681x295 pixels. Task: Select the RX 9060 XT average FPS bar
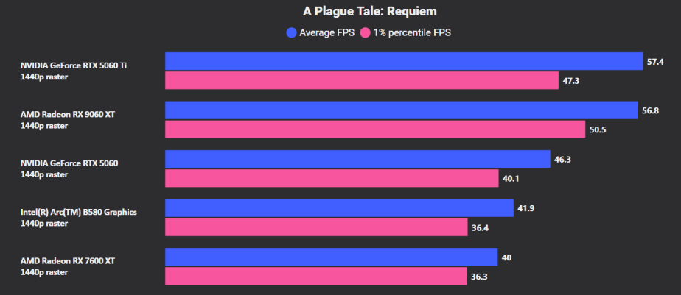pos(401,110)
